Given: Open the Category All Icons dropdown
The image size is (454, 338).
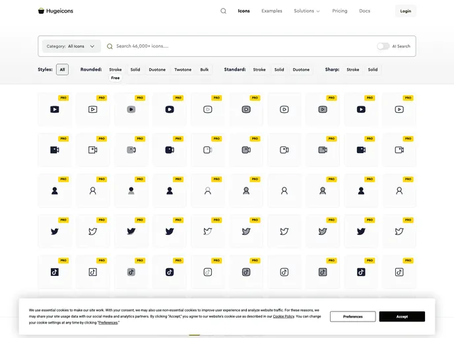Looking at the screenshot, I should pyautogui.click(x=71, y=46).
